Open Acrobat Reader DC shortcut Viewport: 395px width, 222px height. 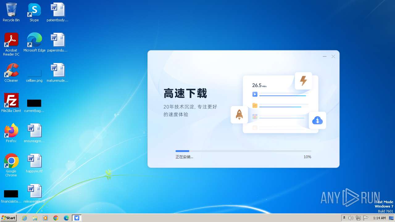pyautogui.click(x=11, y=44)
